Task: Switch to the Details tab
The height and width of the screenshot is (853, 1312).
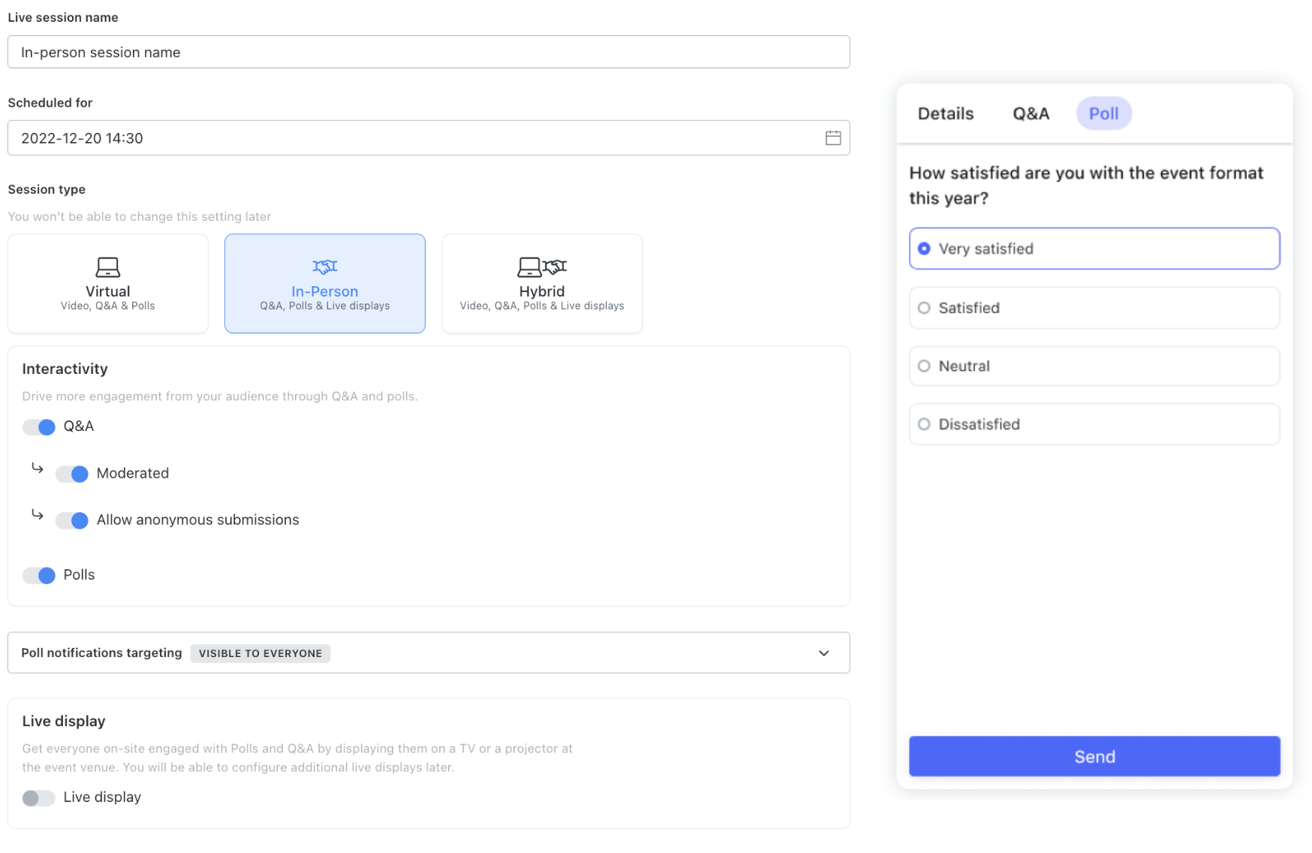Action: [945, 113]
